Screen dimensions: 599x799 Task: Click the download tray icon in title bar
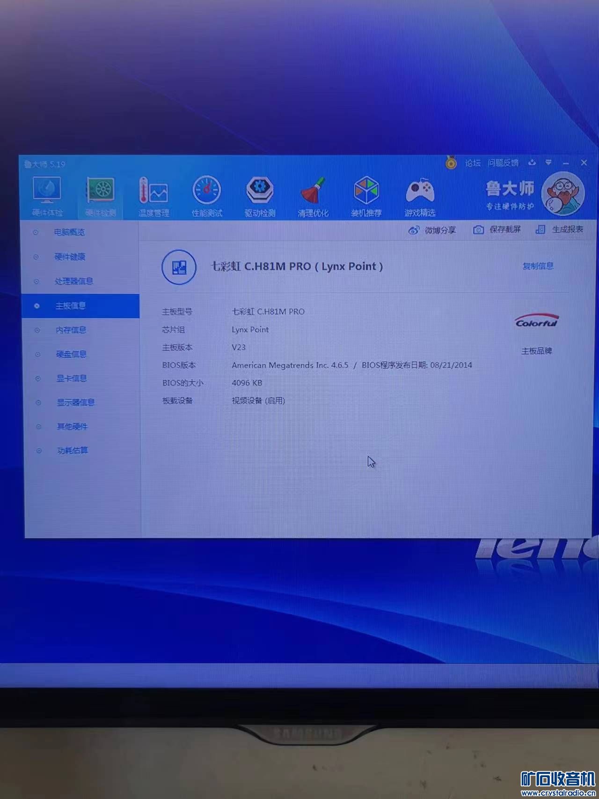tap(532, 163)
